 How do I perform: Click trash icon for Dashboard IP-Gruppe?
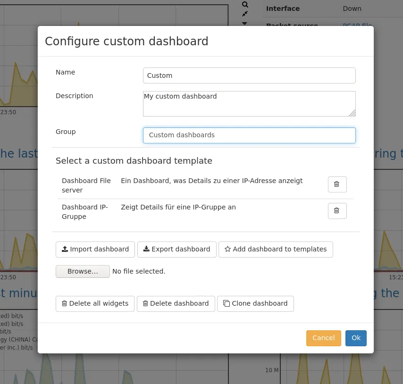(x=337, y=211)
